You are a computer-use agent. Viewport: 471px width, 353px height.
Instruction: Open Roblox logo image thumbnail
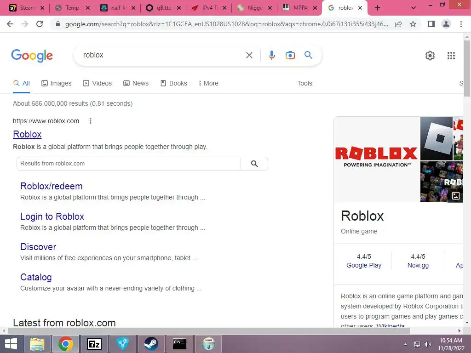tap(377, 159)
